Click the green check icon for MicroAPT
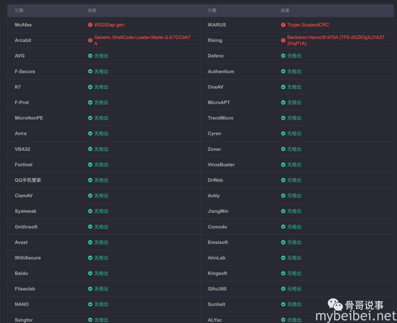 pyautogui.click(x=283, y=102)
